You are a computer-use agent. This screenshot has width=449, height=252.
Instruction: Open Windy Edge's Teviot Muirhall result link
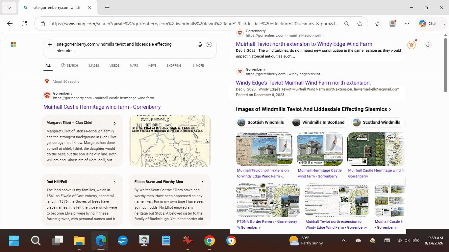(303, 83)
